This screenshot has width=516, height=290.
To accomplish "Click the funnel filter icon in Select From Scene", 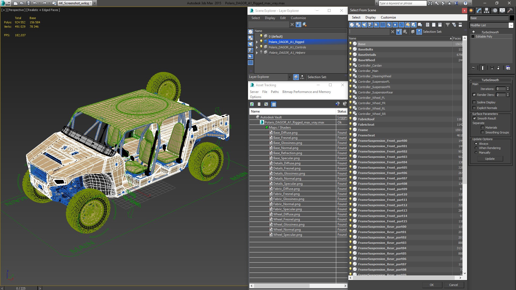I will click(448, 25).
